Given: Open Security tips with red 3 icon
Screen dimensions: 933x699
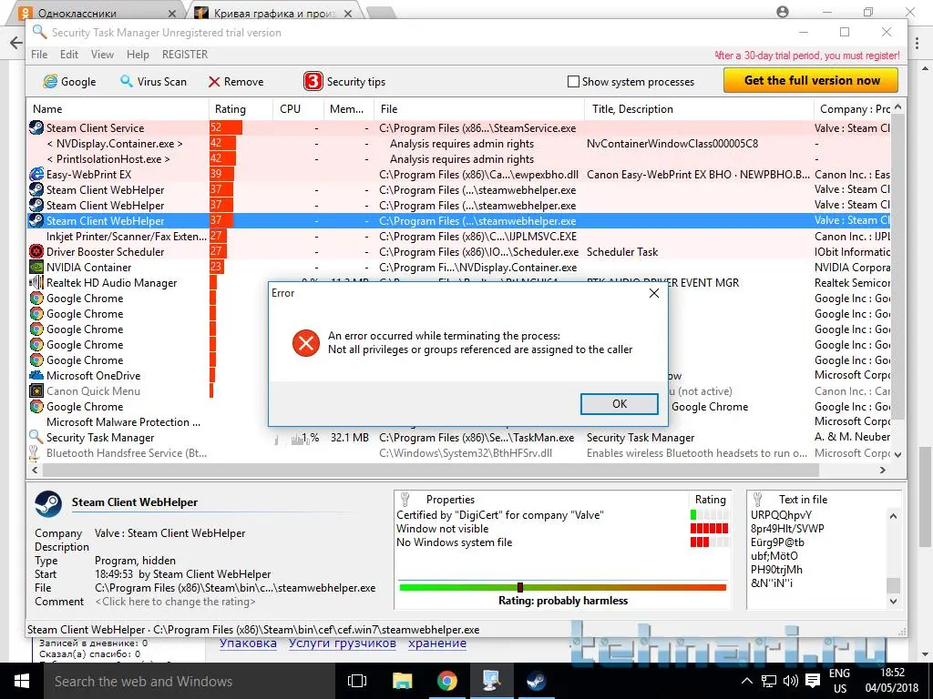Looking at the screenshot, I should coord(344,81).
